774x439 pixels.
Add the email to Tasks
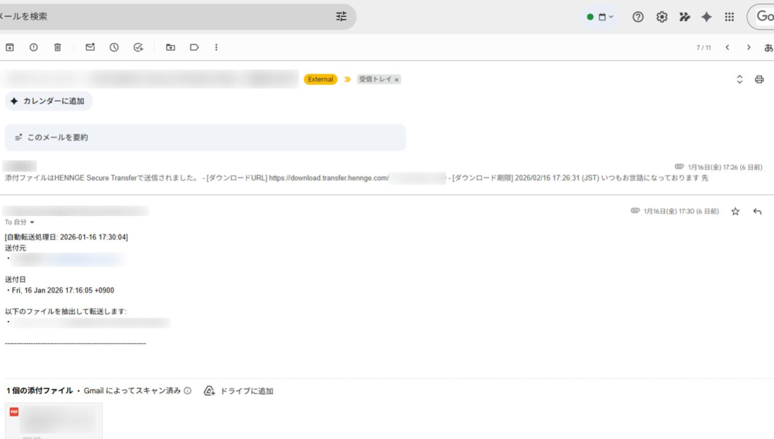click(x=138, y=47)
